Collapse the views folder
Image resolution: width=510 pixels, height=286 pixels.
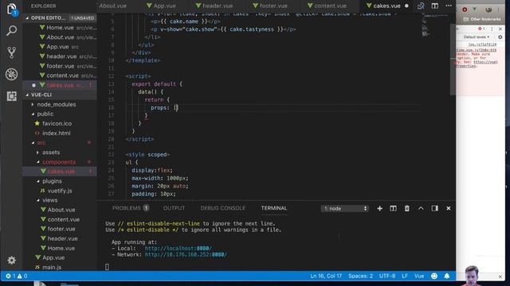pos(49,200)
